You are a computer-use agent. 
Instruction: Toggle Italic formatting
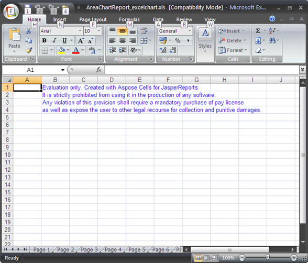click(54, 40)
